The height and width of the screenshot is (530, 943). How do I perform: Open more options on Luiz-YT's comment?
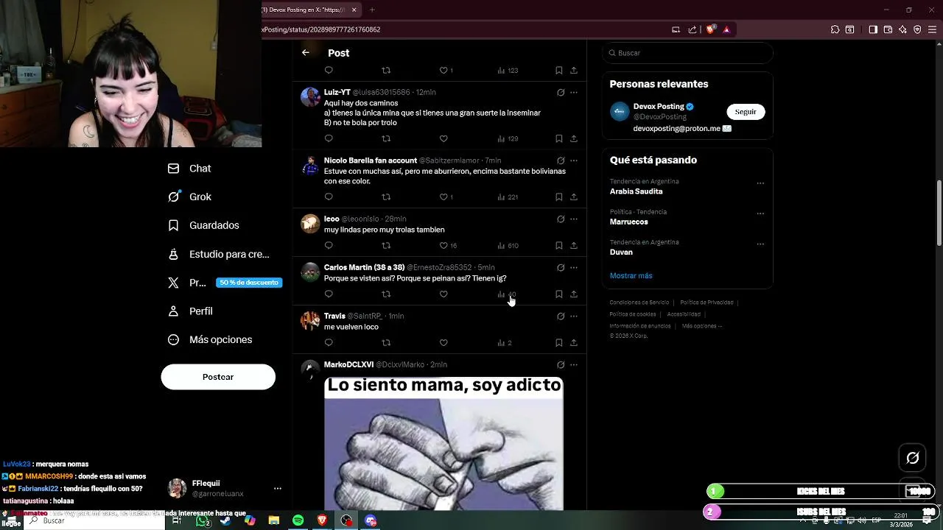[x=574, y=93]
